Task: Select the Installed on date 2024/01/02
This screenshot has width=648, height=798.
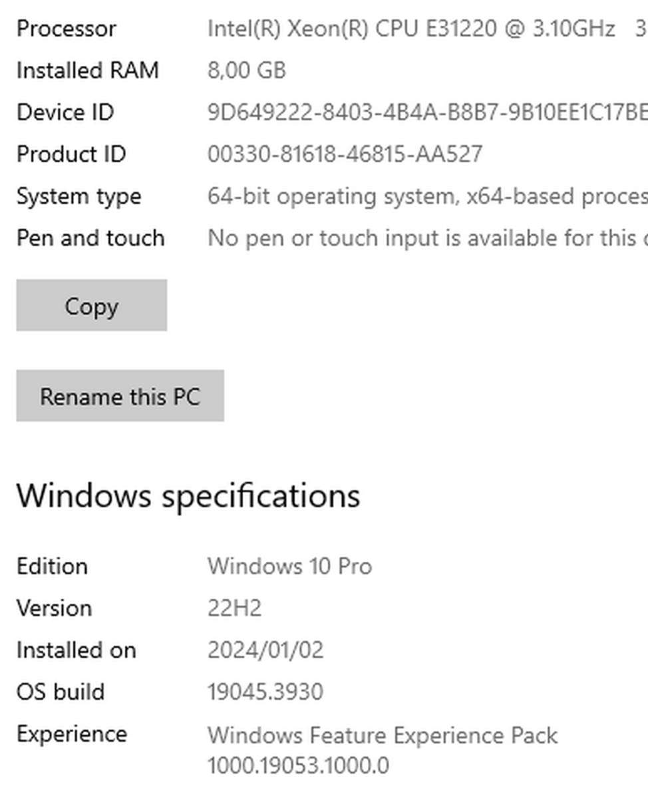Action: (266, 650)
